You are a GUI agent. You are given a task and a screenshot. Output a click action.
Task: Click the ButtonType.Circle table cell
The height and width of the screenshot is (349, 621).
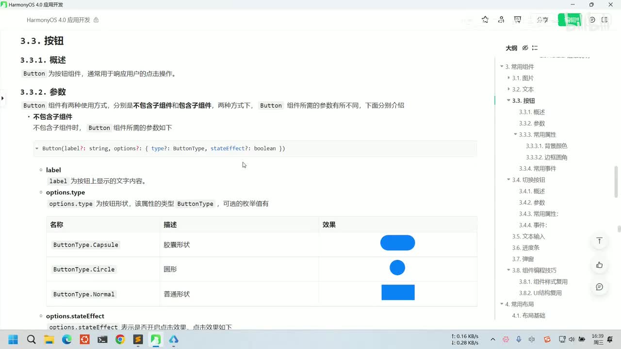103,270
